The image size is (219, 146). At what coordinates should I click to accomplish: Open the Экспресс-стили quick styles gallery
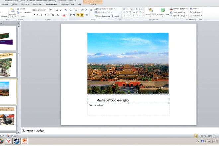[163, 12]
